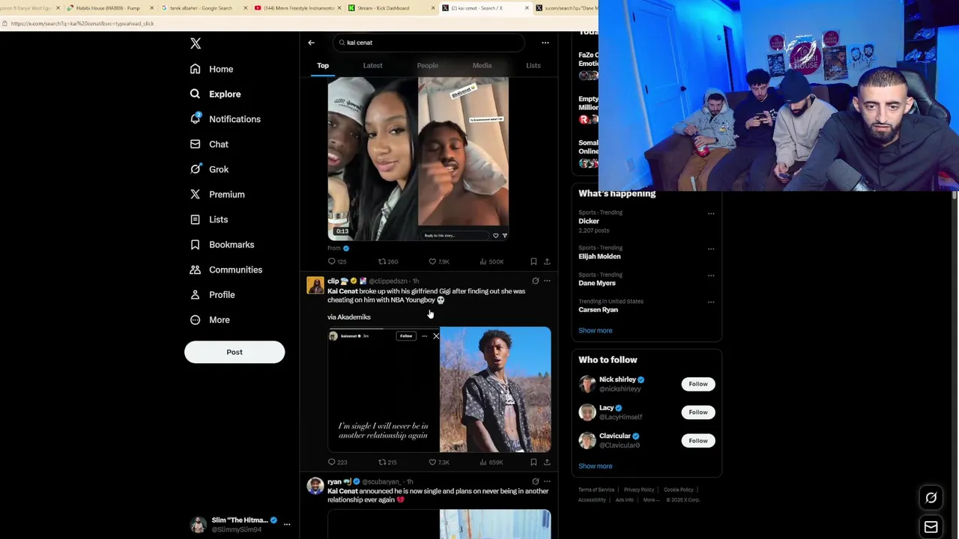Open more menu on clippedszn post
This screenshot has height=539, width=959.
pyautogui.click(x=547, y=281)
